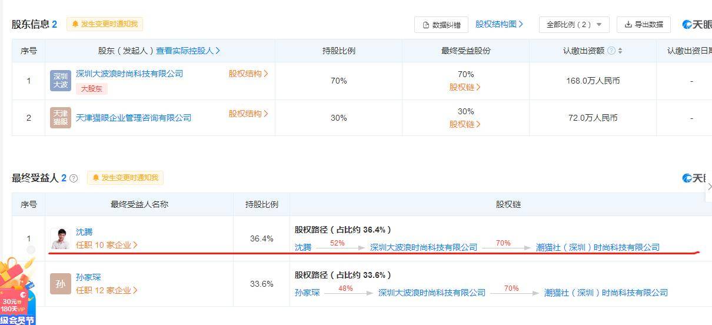Click 深圳大波浪时尚科技 in 沈腾 equity path
712x325 pixels.
(x=424, y=247)
